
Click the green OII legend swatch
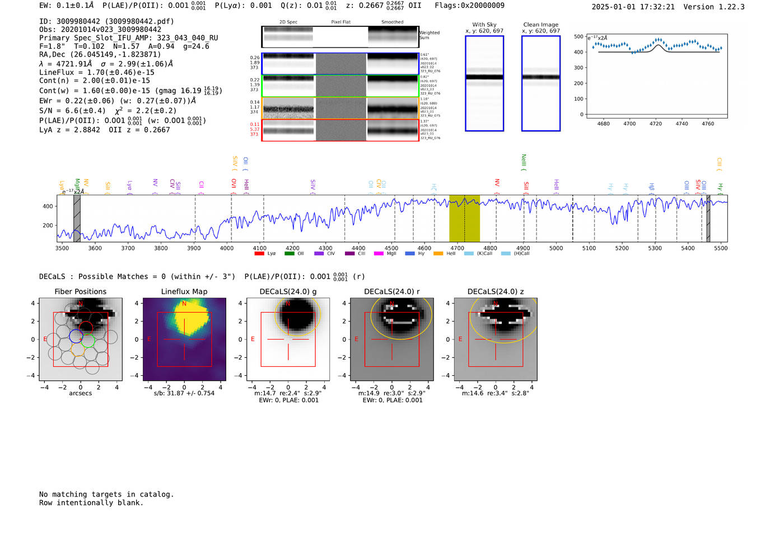pos(289,253)
